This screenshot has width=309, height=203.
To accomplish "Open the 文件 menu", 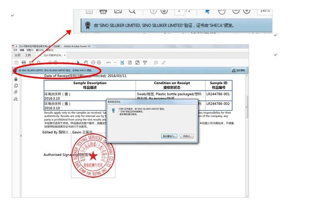I will 15,50.
